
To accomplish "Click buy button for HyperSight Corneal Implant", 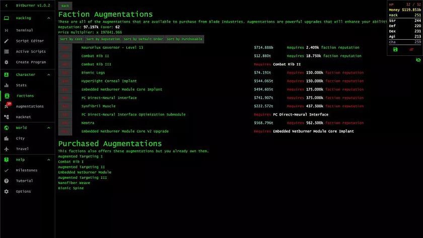I will coord(65,81).
